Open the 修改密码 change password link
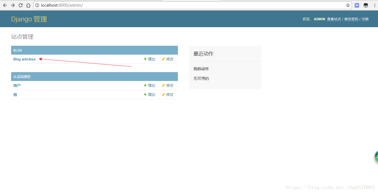The width and height of the screenshot is (378, 193). (351, 19)
